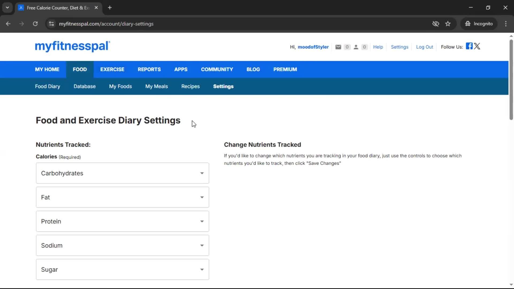Open the tab search dropdown
514x289 pixels.
[x=7, y=8]
